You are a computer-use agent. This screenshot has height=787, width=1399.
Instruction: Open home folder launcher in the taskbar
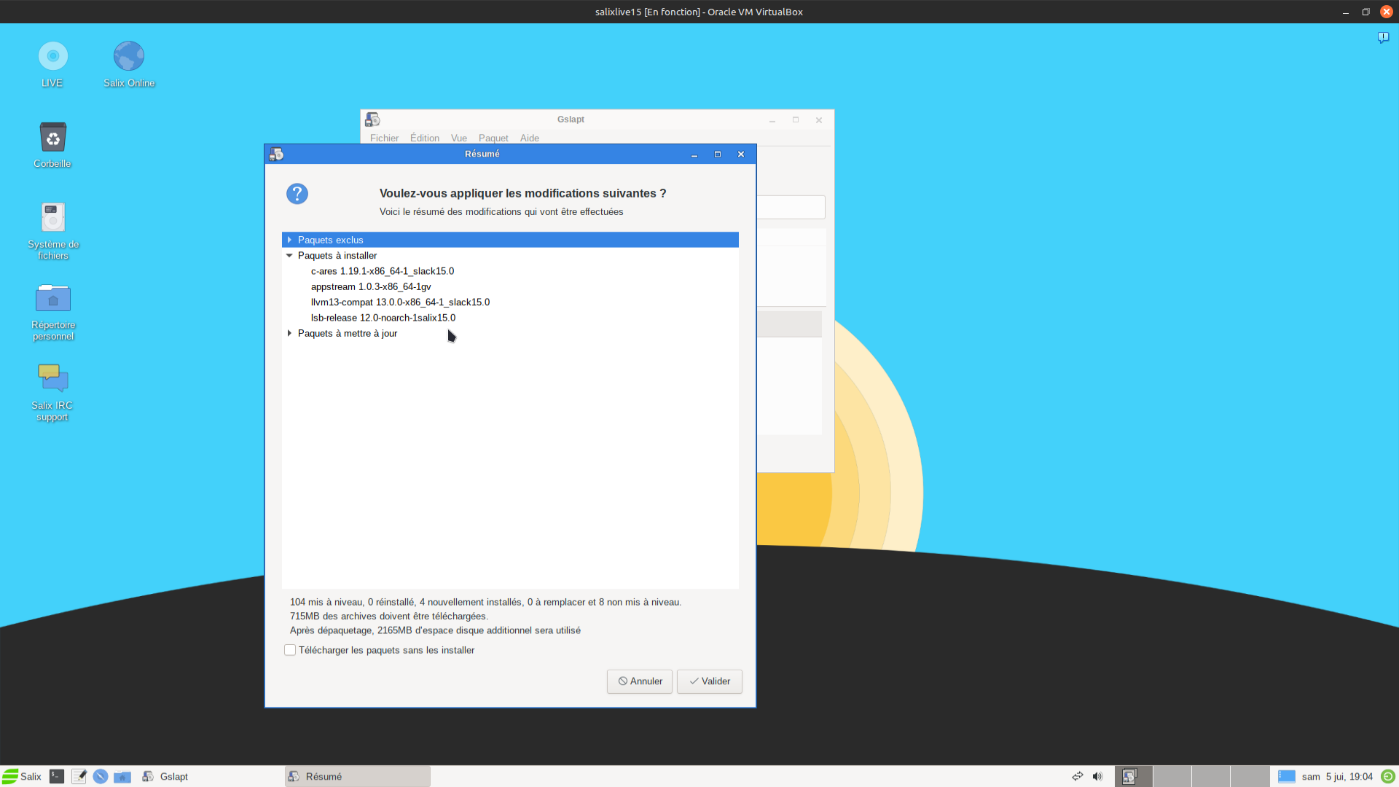(x=122, y=776)
